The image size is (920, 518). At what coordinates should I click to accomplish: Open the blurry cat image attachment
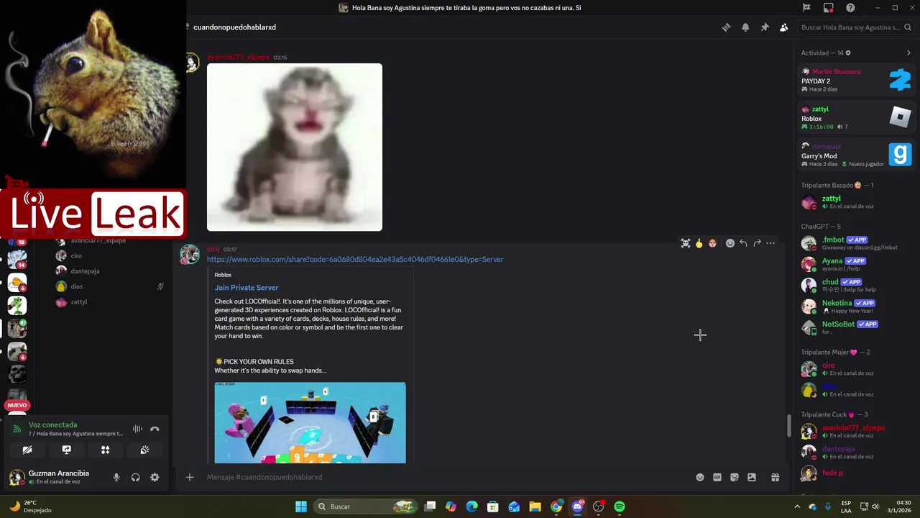tap(295, 147)
